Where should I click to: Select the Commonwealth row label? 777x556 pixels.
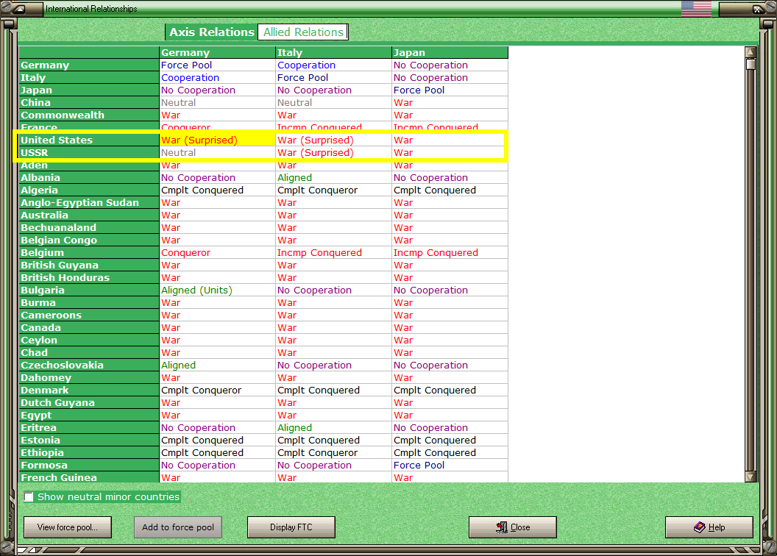coord(89,115)
